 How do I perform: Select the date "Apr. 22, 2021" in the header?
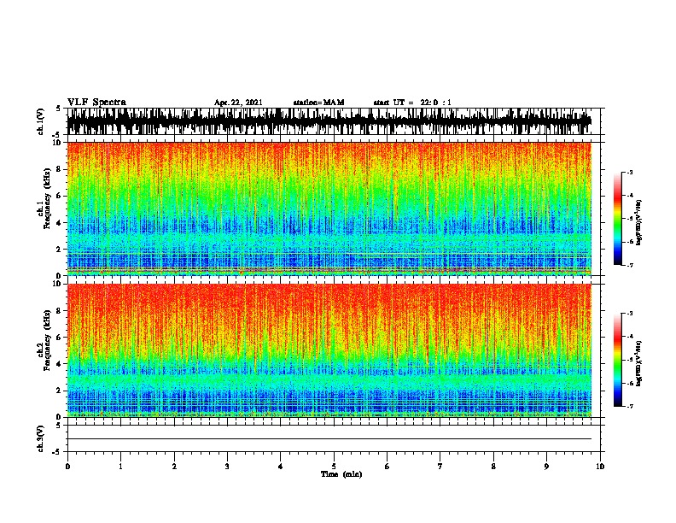pos(238,103)
